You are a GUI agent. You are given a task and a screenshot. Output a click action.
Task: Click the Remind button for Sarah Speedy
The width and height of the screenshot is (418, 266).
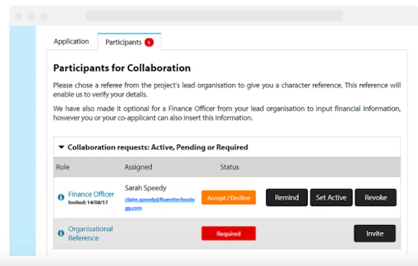[287, 197]
